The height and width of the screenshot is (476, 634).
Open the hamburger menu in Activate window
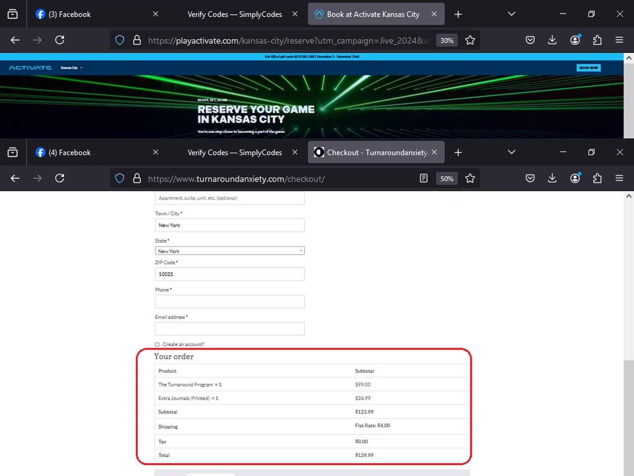click(619, 40)
